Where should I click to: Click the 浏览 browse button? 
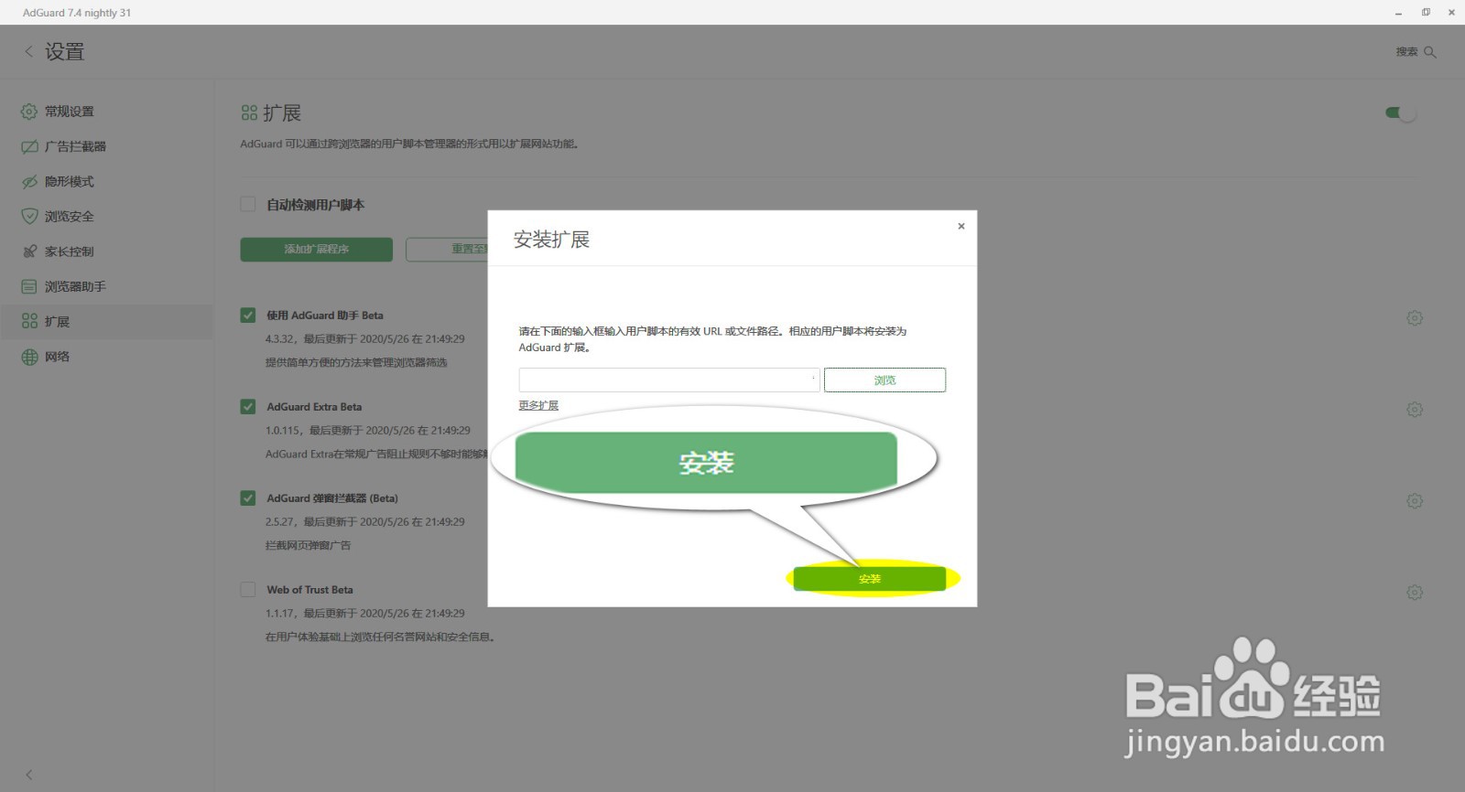pos(884,380)
